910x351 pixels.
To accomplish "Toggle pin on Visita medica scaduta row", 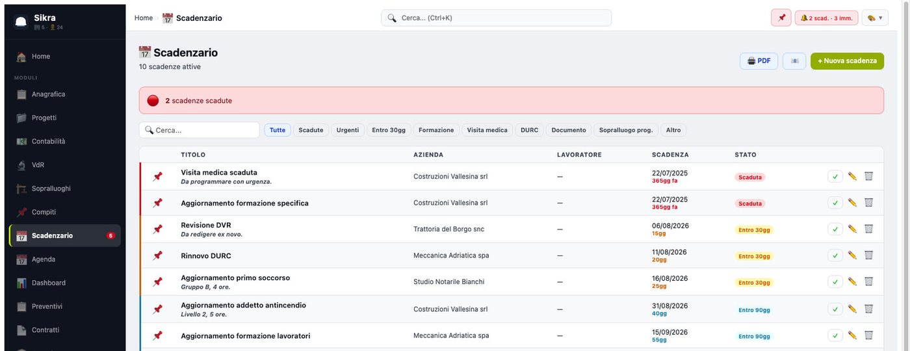I will tap(157, 177).
